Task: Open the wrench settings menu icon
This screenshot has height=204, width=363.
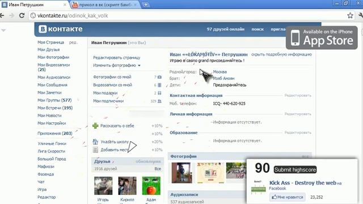Action: tap(361, 15)
